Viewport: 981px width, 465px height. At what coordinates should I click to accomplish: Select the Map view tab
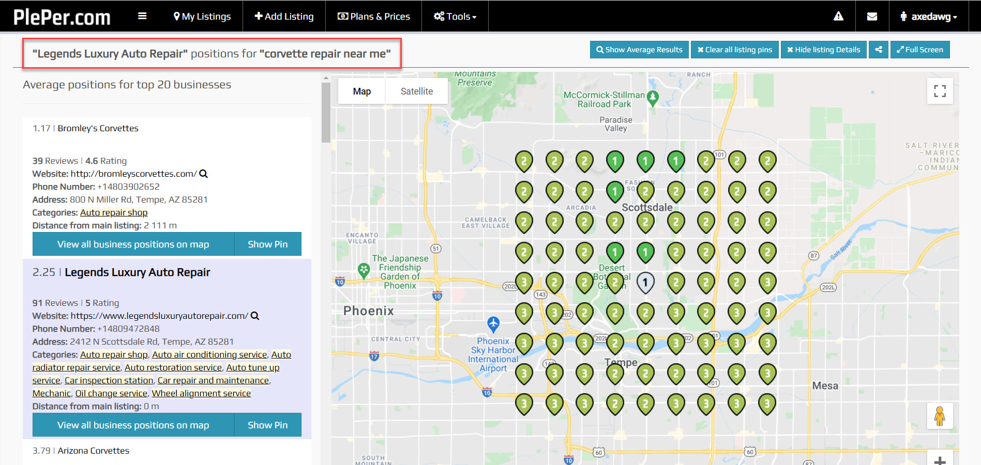coord(362,91)
